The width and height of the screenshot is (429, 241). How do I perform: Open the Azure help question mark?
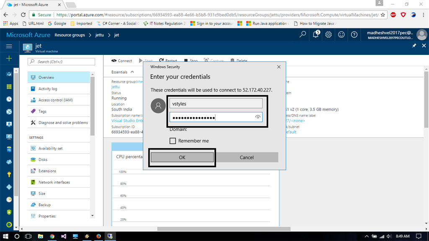click(354, 34)
